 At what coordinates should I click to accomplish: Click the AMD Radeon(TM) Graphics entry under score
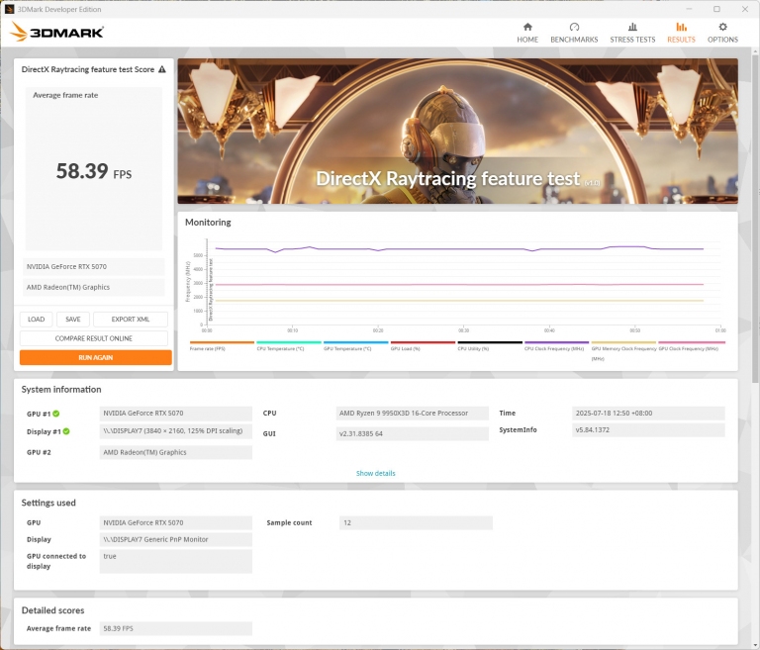pos(94,287)
